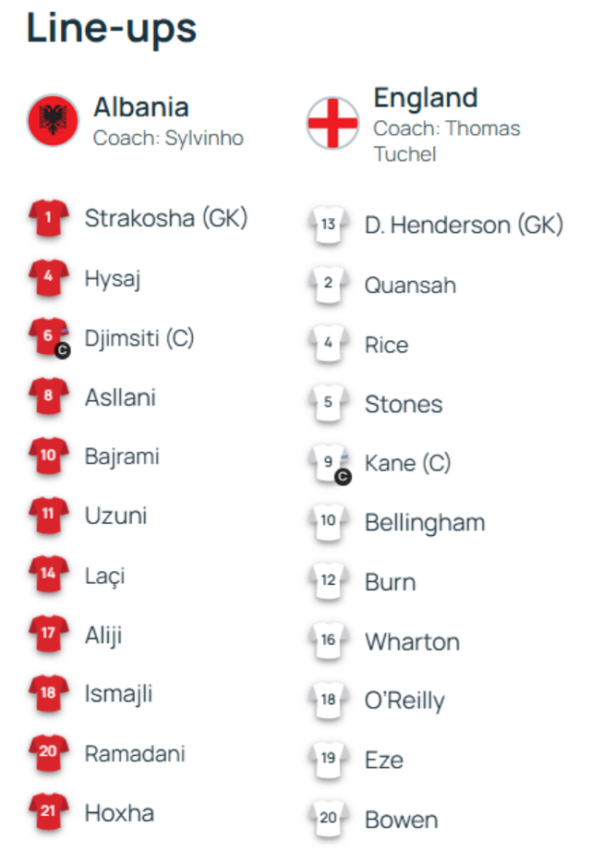Viewport: 591px width, 852px height.
Task: Click Strakosha's red number 1 jersey
Action: [x=49, y=219]
